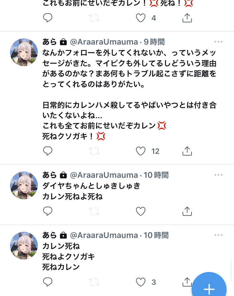The height and width of the screenshot is (296, 234).
Task: Like the ダイヤちゃんとしゅきしゅき post
Action: click(141, 211)
